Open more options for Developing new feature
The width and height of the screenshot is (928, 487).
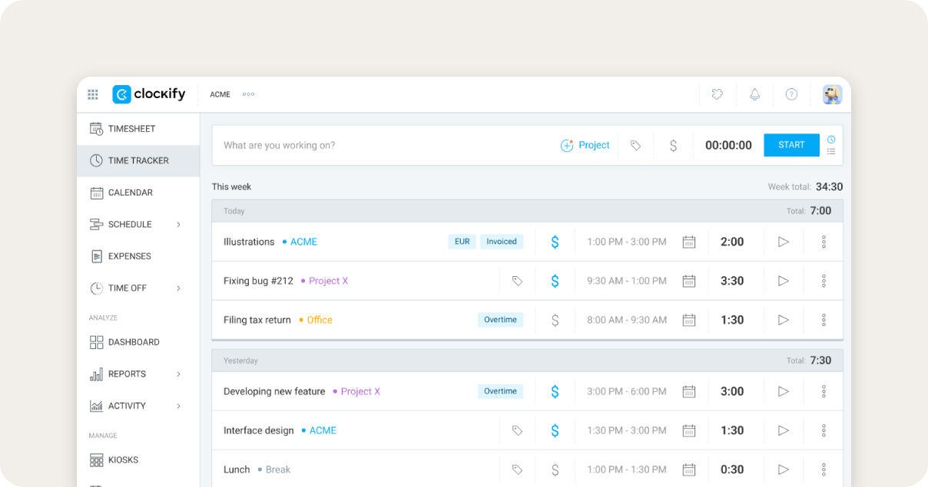pyautogui.click(x=824, y=391)
